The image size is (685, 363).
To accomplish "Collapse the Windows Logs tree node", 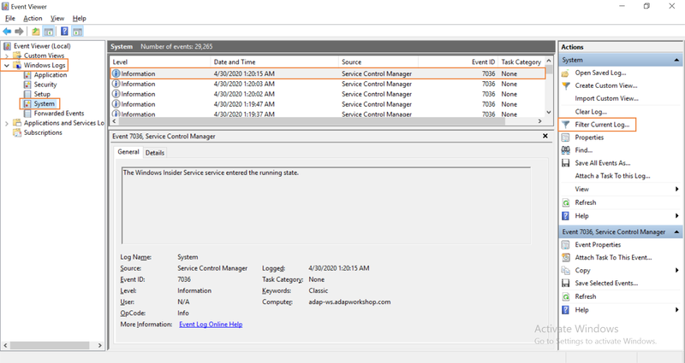I will pos(7,66).
